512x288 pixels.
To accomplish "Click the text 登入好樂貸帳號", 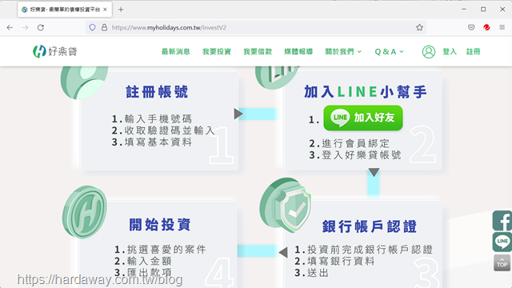I will coord(362,155).
